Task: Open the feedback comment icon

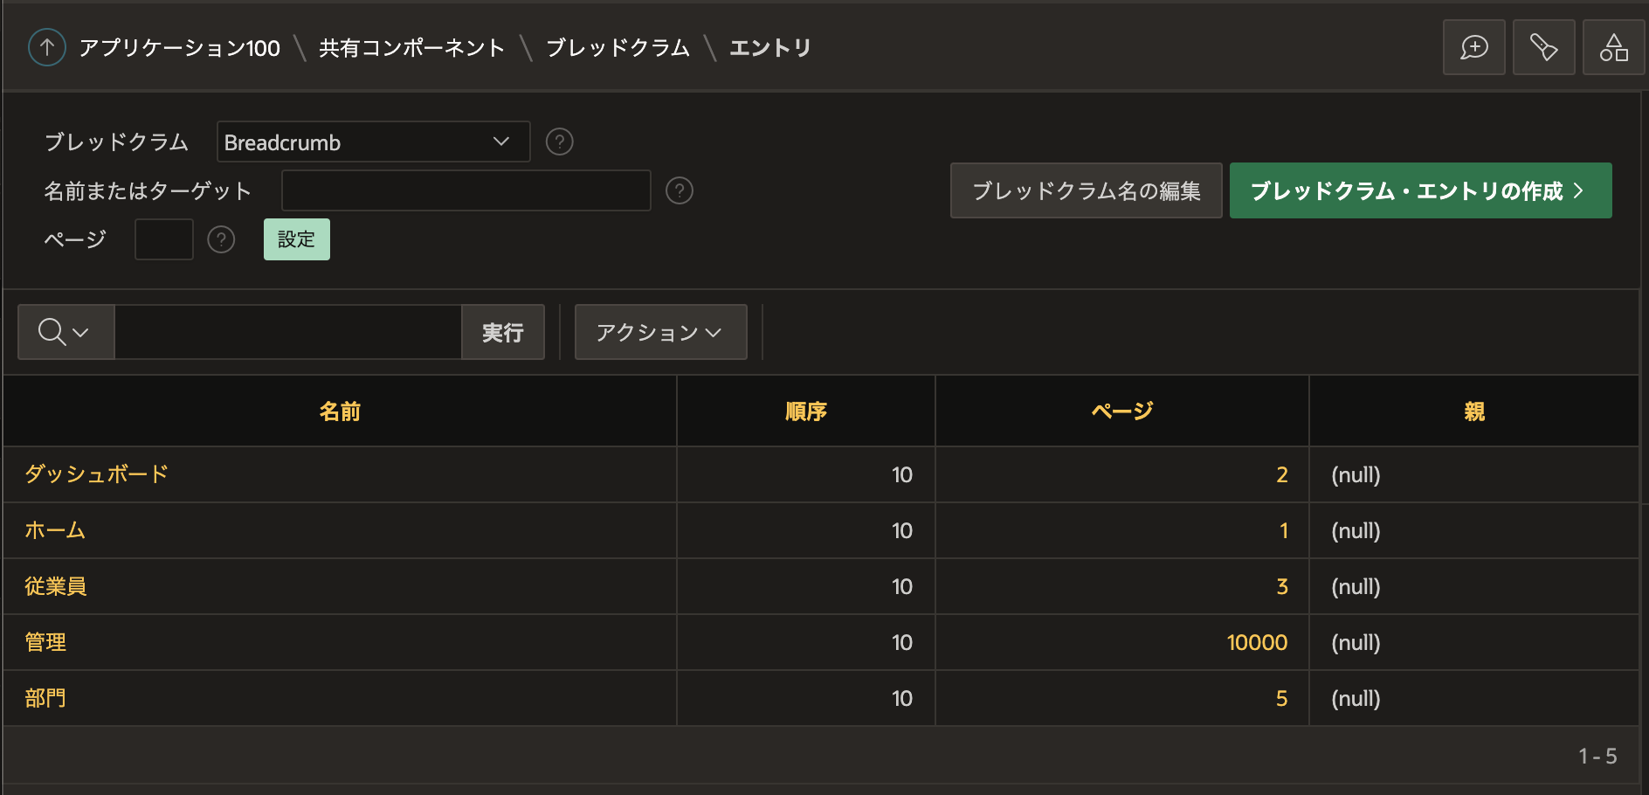Action: point(1474,47)
